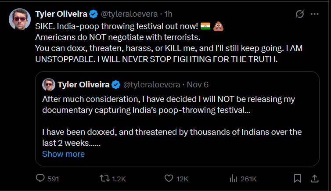Like the tweet with heart icon

pos(169,179)
